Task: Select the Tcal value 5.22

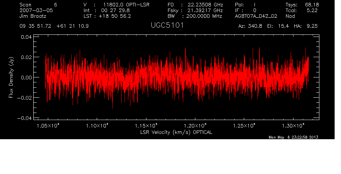Action: 312,10
